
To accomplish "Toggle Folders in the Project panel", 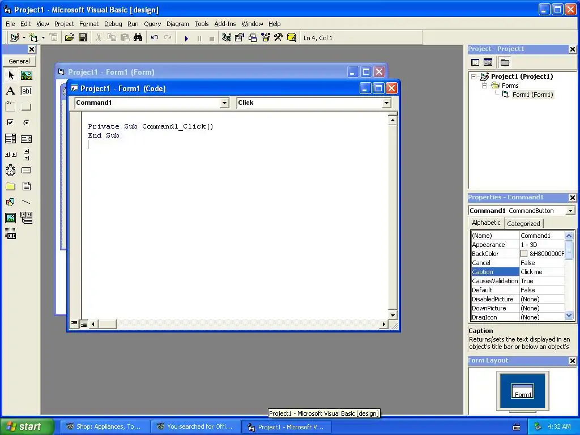I will [x=505, y=62].
